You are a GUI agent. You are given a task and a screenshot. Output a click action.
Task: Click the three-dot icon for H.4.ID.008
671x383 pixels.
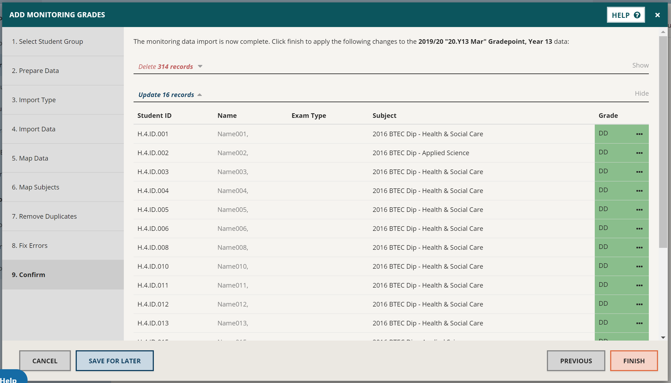click(640, 248)
